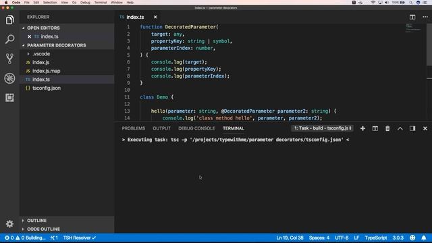Image resolution: width=432 pixels, height=243 pixels.
Task: Open the Search view in activity bar
Action: tap(9, 39)
